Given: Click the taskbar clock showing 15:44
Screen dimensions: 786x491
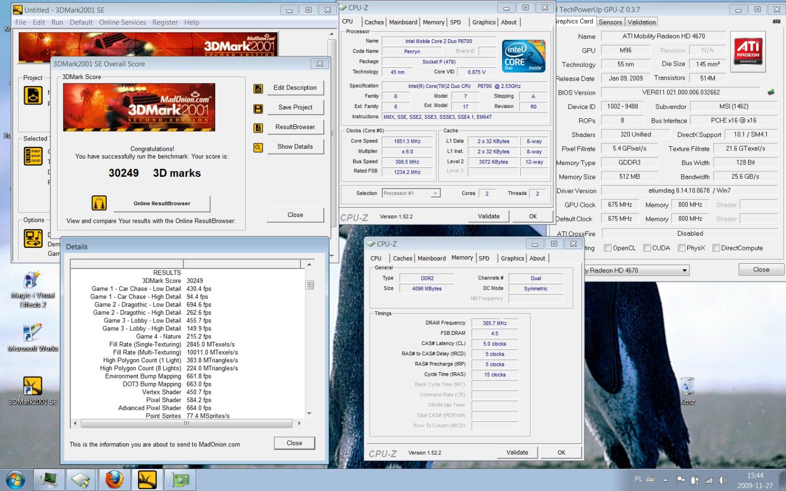Looking at the screenshot, I should 755,480.
